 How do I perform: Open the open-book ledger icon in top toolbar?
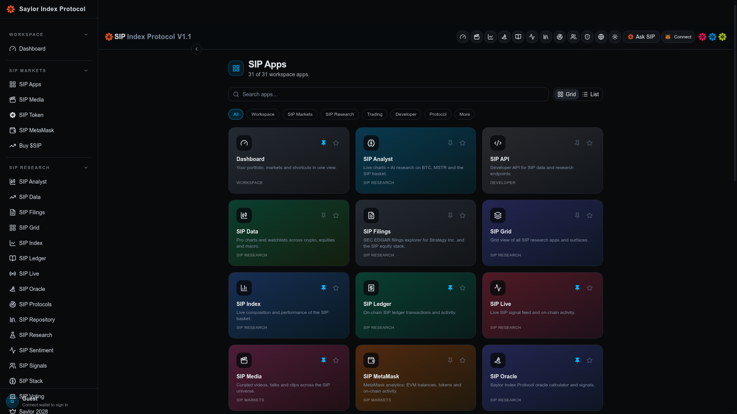518,37
